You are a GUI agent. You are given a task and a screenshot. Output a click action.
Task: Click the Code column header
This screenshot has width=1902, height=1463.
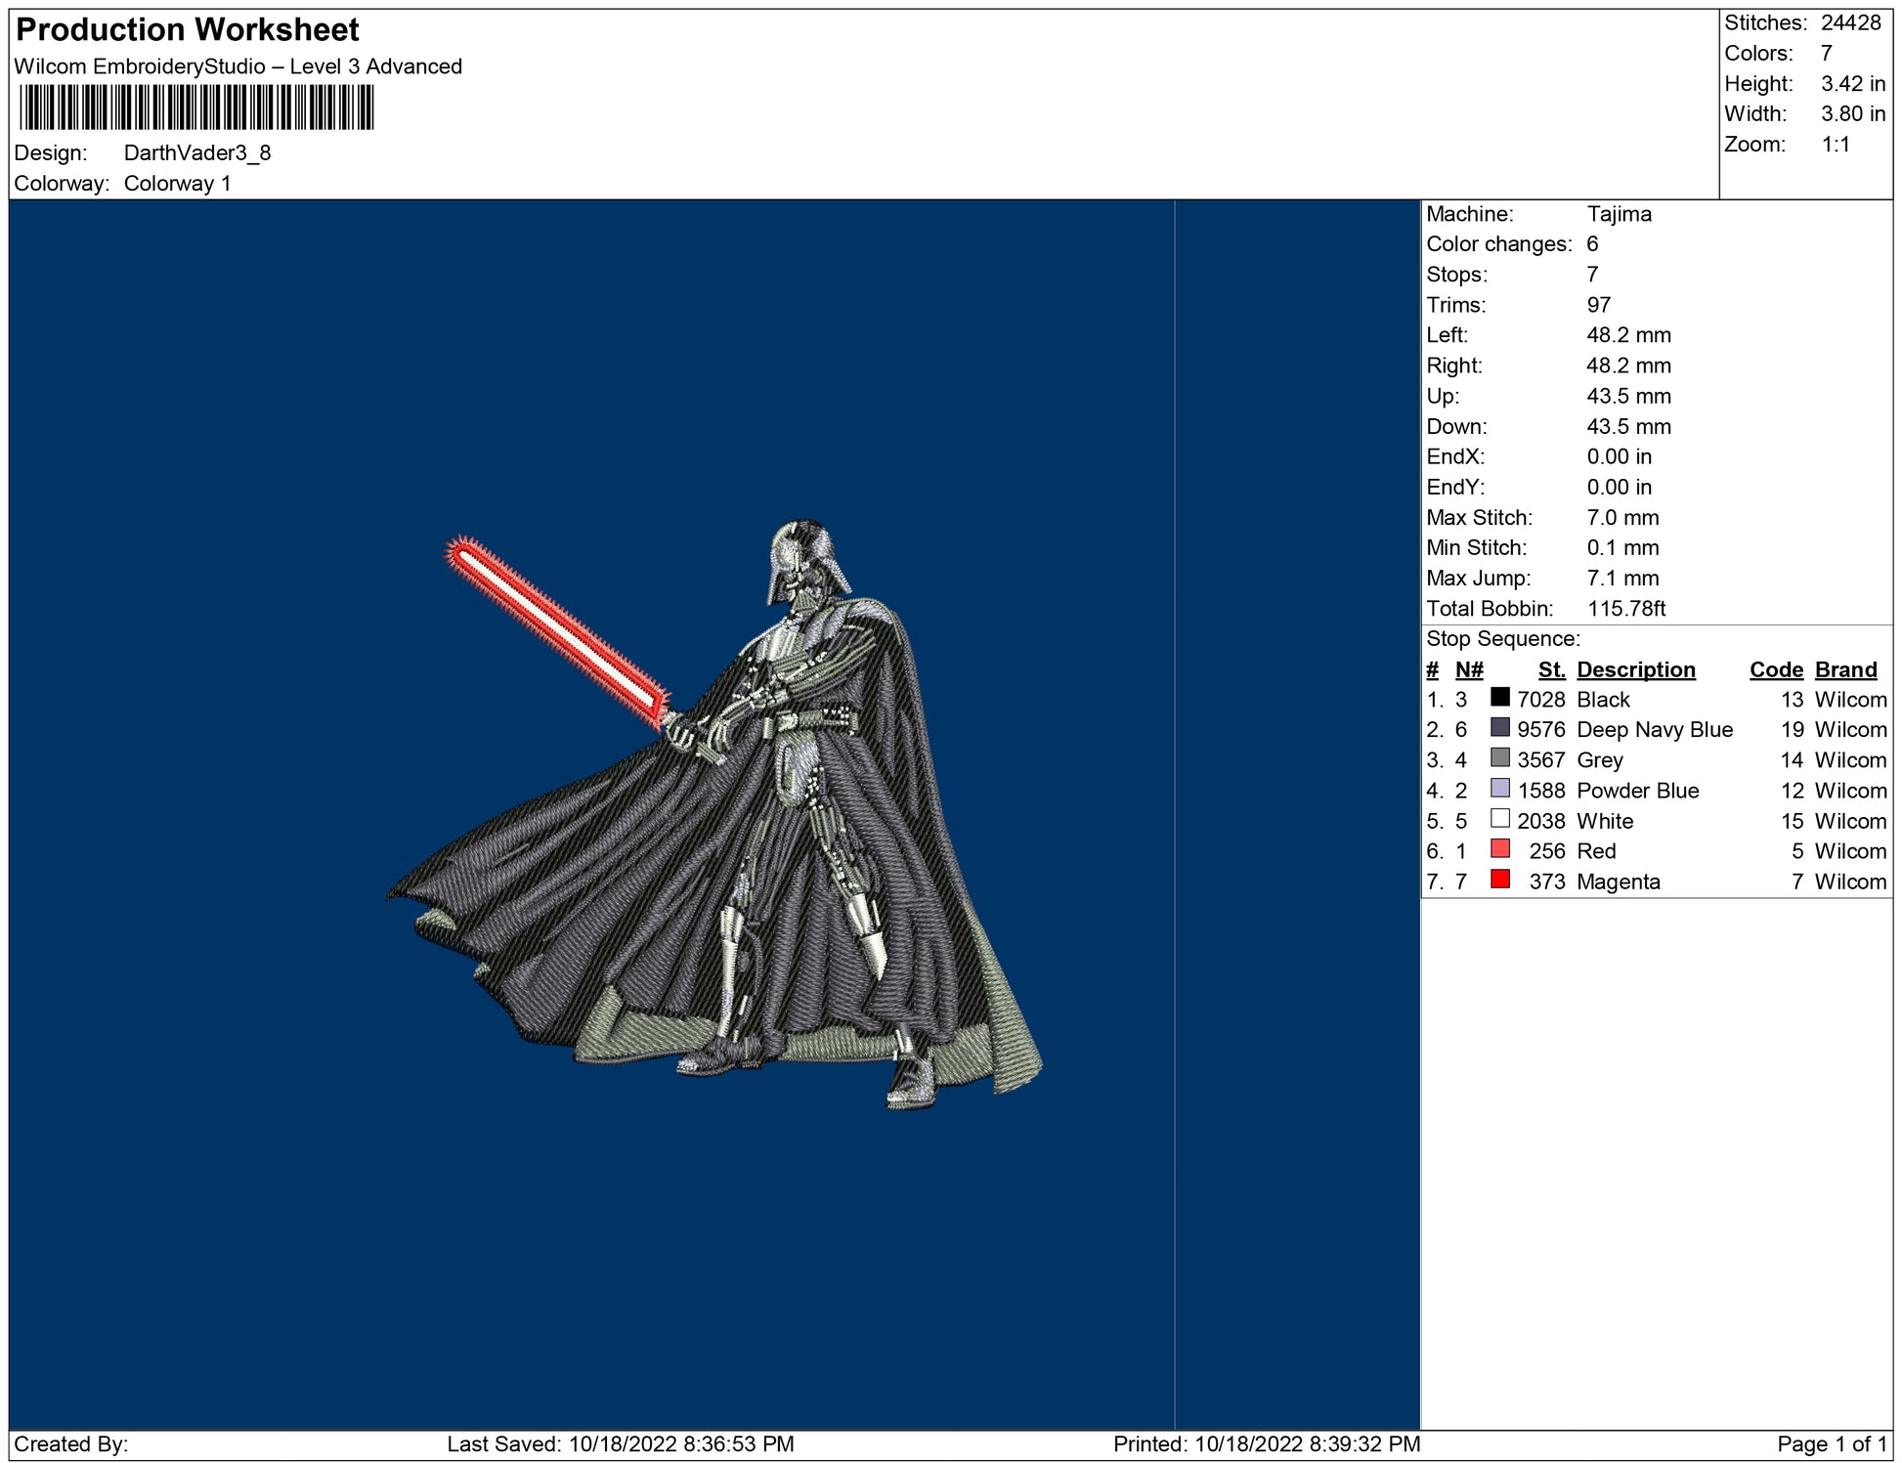1775,669
